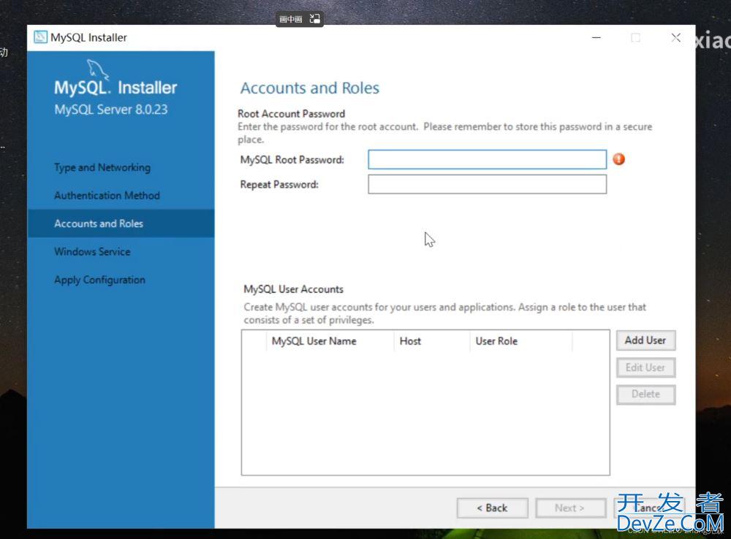Click the Repeat Password input field

click(x=487, y=184)
